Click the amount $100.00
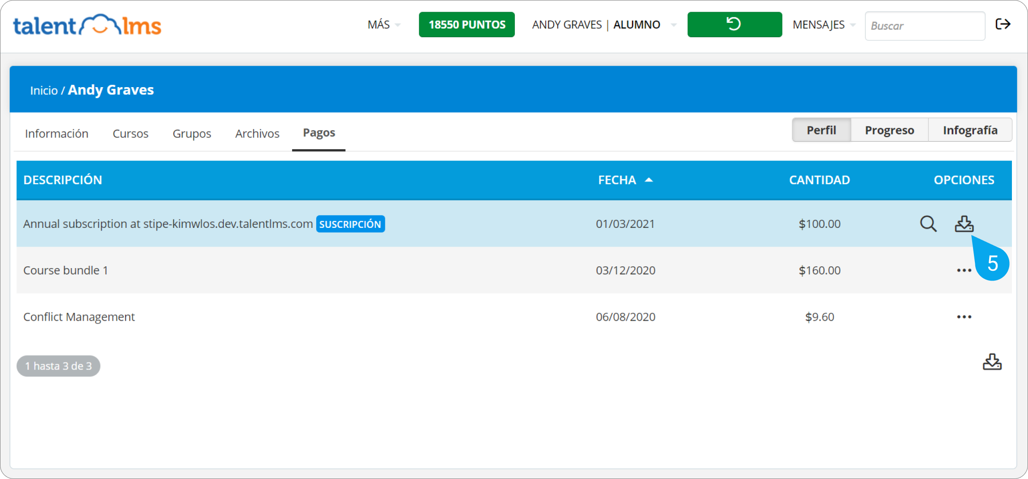The image size is (1028, 479). [819, 224]
